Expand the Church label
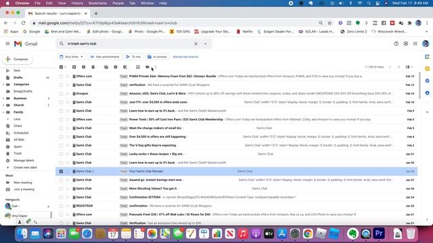Viewport: 433px width, 243px height. pyautogui.click(x=3, y=105)
